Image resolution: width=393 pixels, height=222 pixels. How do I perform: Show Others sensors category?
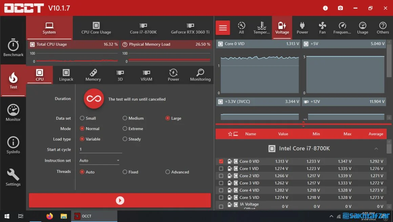pos(383,27)
